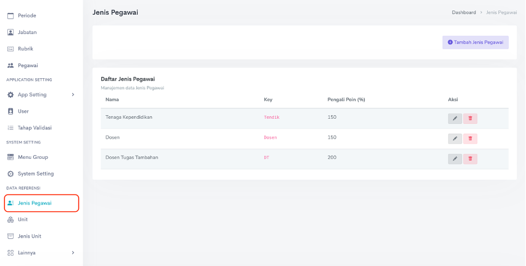The image size is (526, 266).
Task: Click edit pencil for Dosen Tugas Tambahan
Action: click(x=454, y=159)
